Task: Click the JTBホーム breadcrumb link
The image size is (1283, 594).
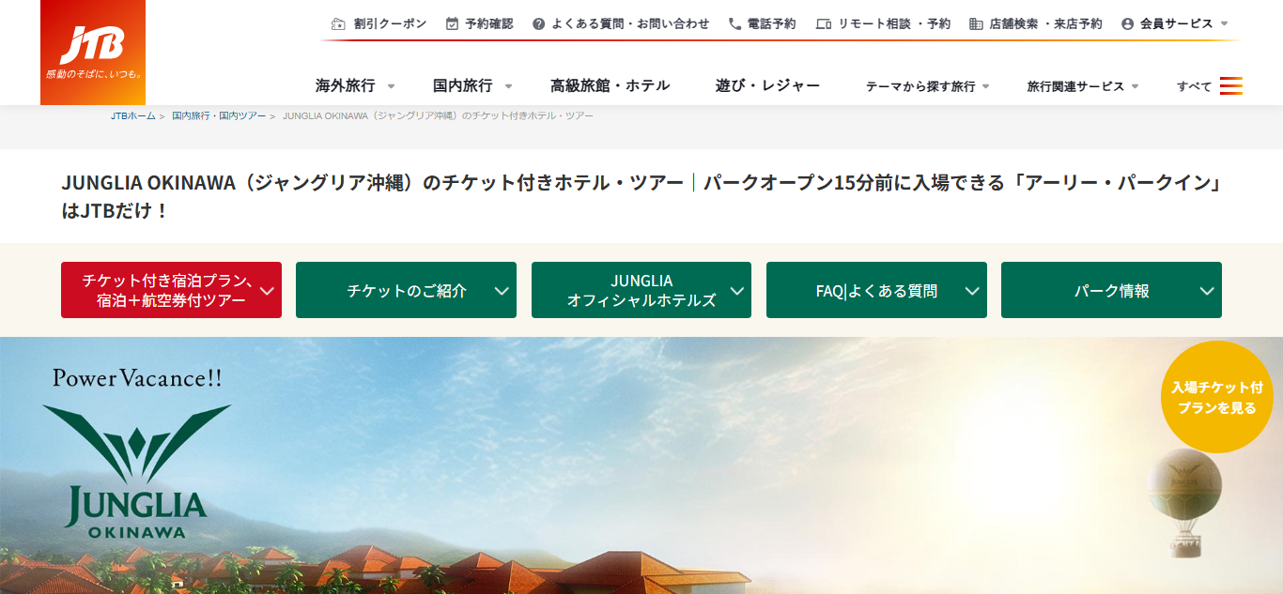Action: pos(133,115)
